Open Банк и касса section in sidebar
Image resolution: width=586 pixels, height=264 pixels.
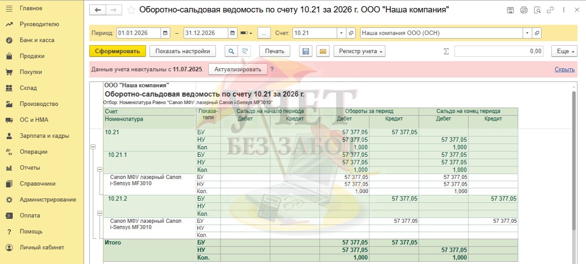click(37, 40)
